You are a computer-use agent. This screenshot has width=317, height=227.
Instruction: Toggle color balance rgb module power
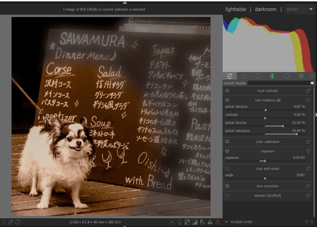227,100
